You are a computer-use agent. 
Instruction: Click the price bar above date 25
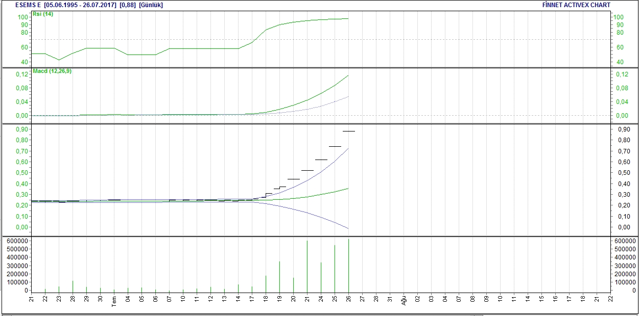(x=335, y=146)
